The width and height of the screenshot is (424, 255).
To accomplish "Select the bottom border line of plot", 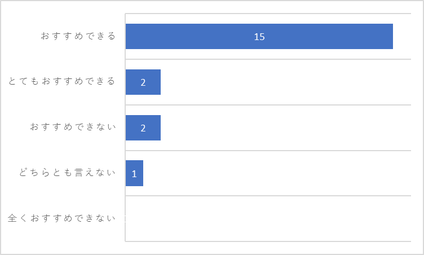I will pos(268,241).
